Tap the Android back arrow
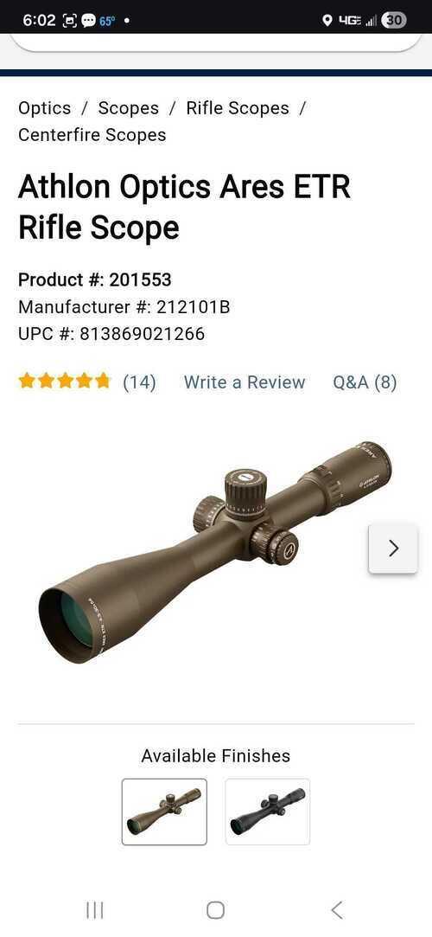The image size is (432, 937). click(x=337, y=910)
